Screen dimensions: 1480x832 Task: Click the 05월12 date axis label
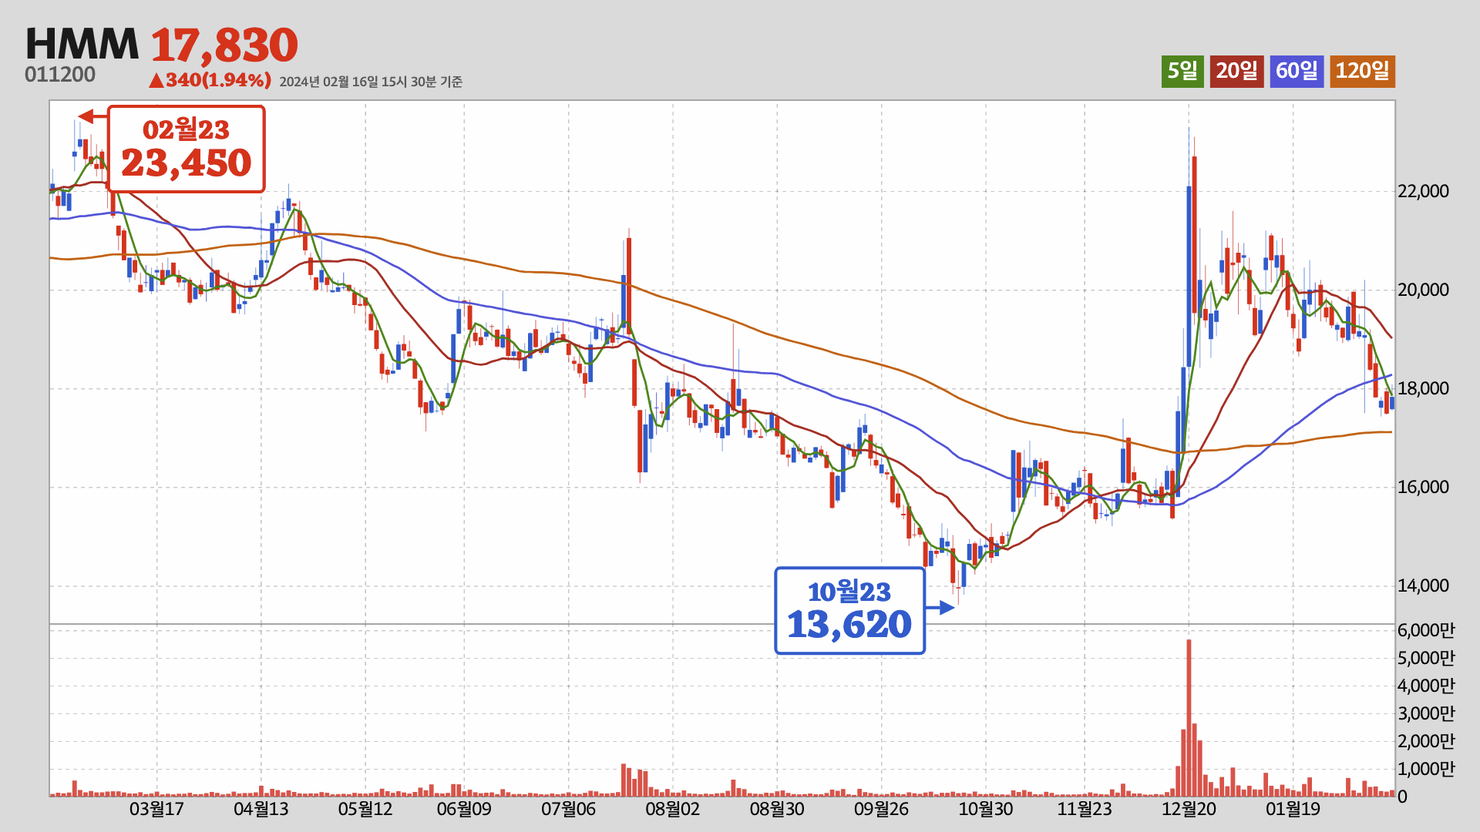365,809
